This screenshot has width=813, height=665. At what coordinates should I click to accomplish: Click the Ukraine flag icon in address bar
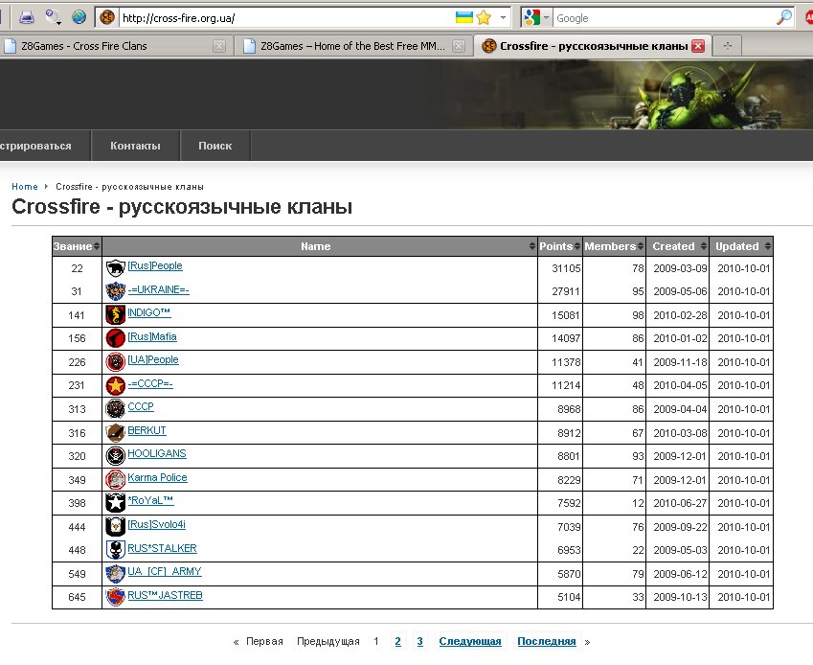tap(463, 18)
